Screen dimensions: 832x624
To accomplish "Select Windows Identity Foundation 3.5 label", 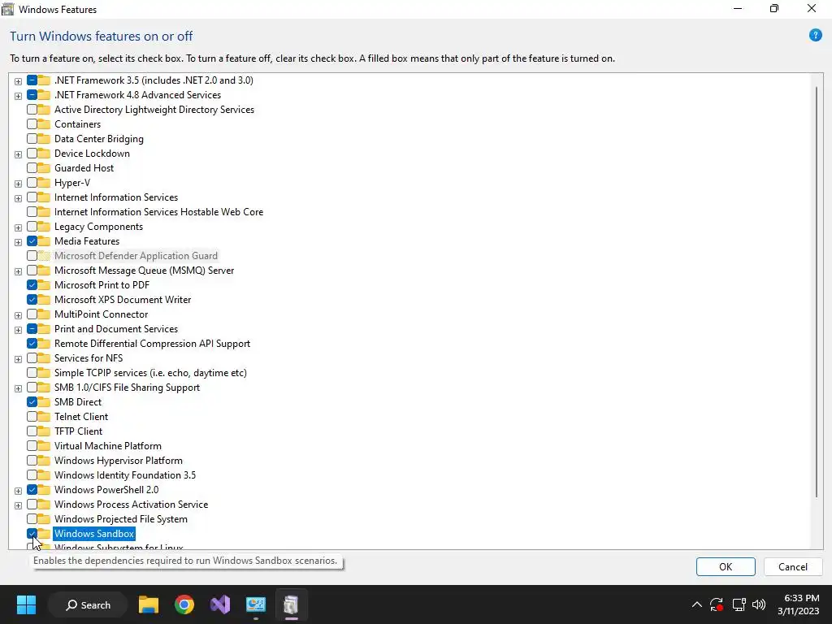I will tap(125, 474).
